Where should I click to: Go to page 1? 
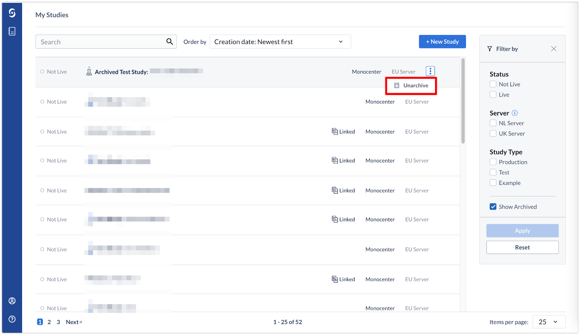tap(40, 322)
